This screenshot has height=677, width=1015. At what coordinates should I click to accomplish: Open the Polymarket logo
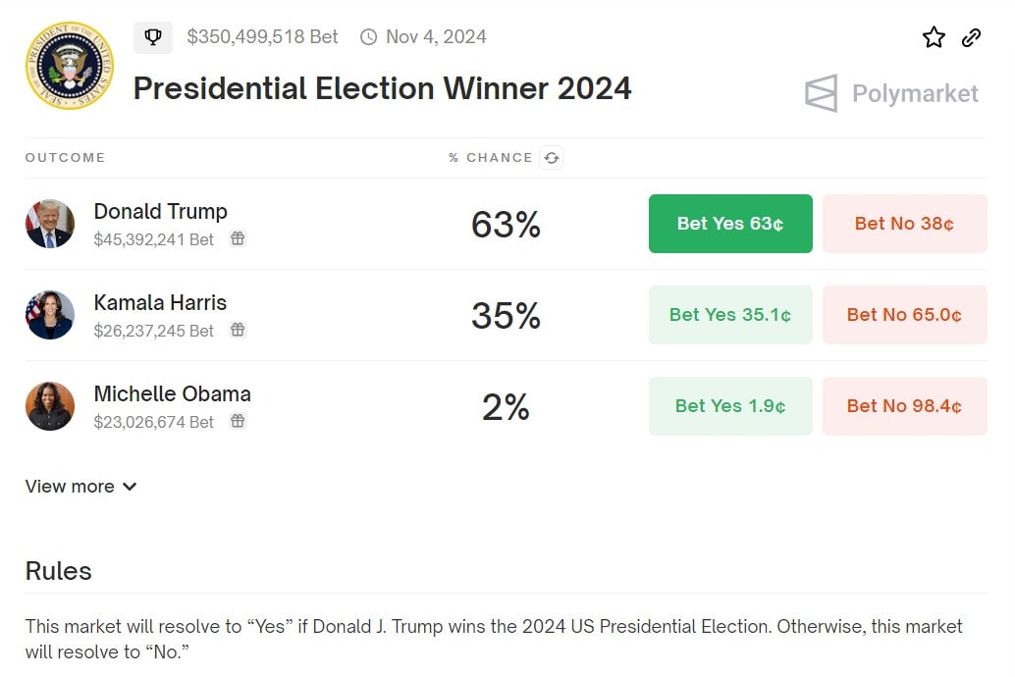coord(891,93)
